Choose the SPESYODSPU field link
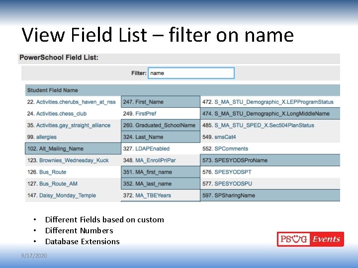 pyautogui.click(x=233, y=184)
